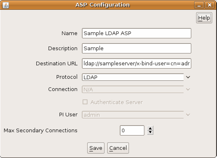Open the Protocol dropdown arrow
Screen dimensions: 217x158
[x=188, y=77]
